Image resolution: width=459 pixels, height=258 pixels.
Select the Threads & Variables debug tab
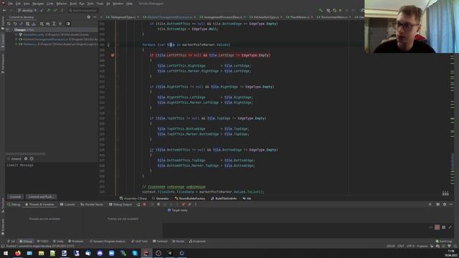[x=39, y=204]
